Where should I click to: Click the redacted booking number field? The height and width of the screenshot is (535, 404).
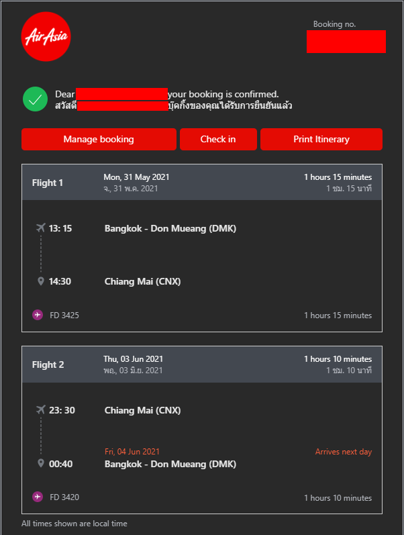tap(346, 42)
